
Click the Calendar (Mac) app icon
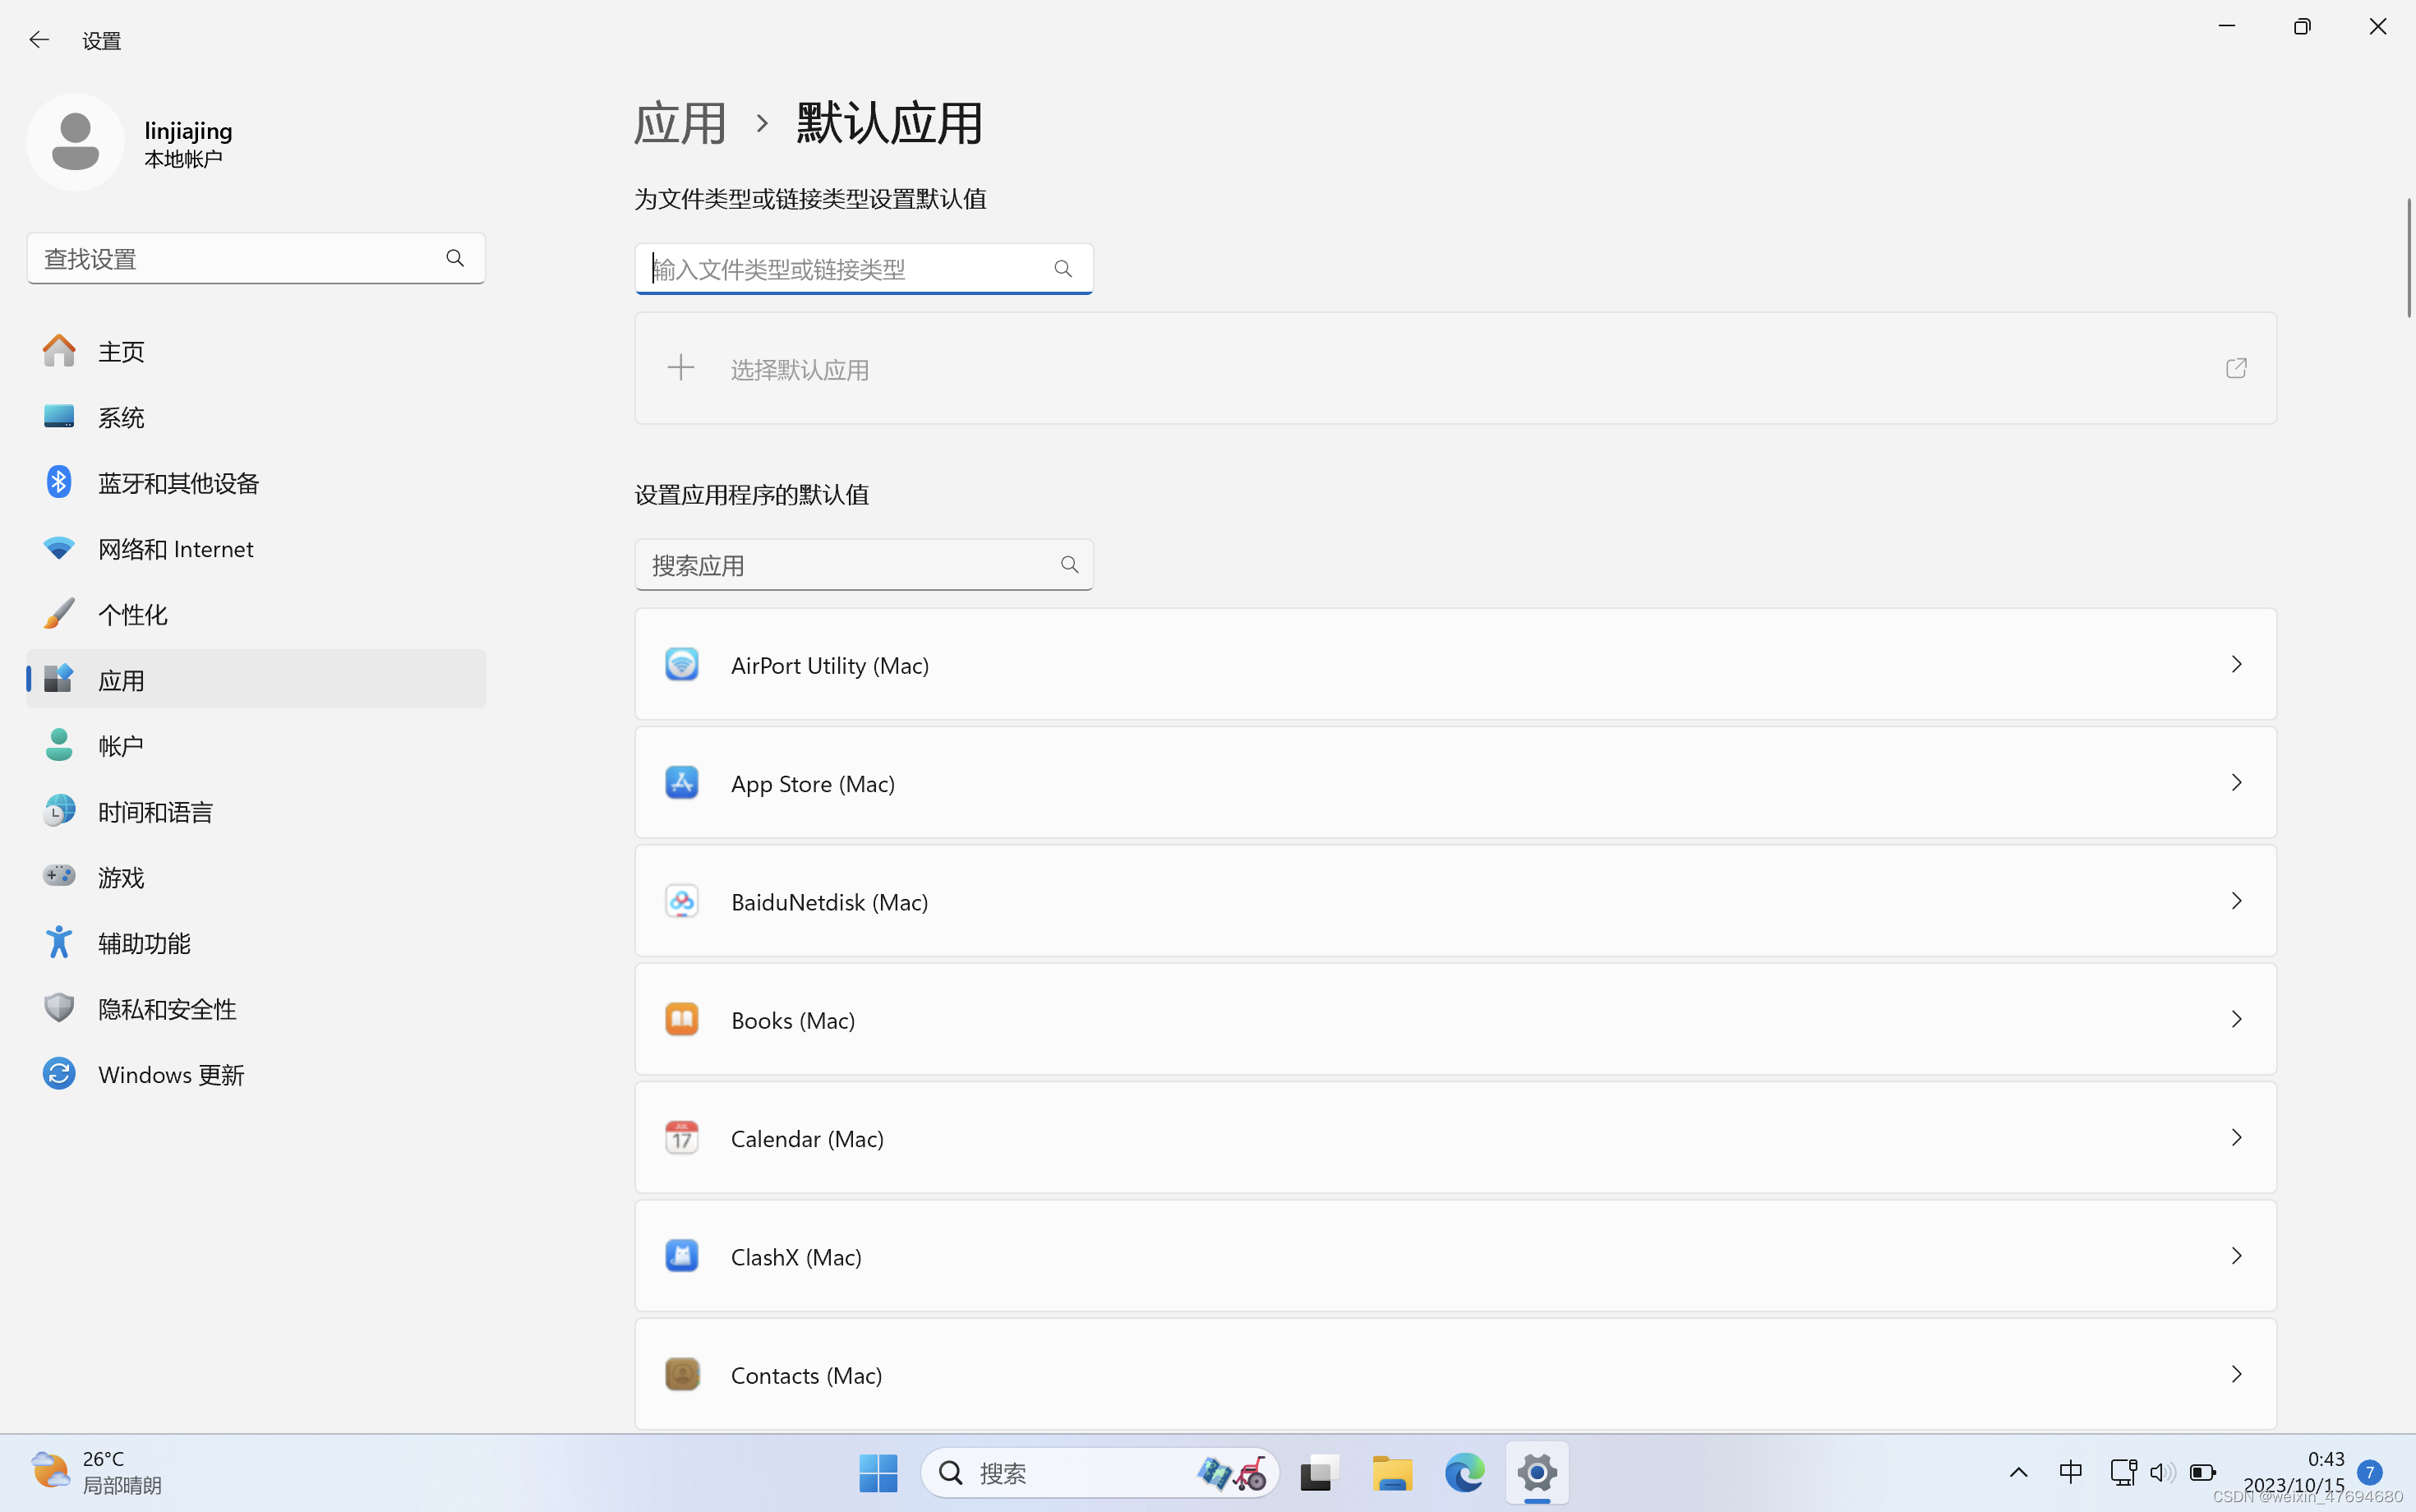pyautogui.click(x=681, y=1138)
